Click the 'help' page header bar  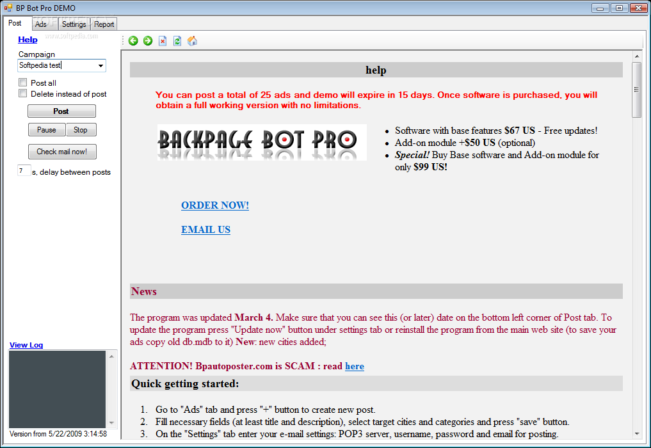[376, 70]
